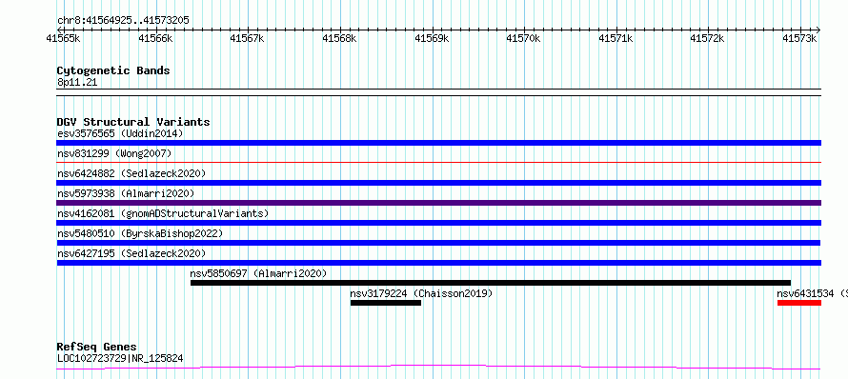Click the thin red nsv831299 variant line

[438, 162]
